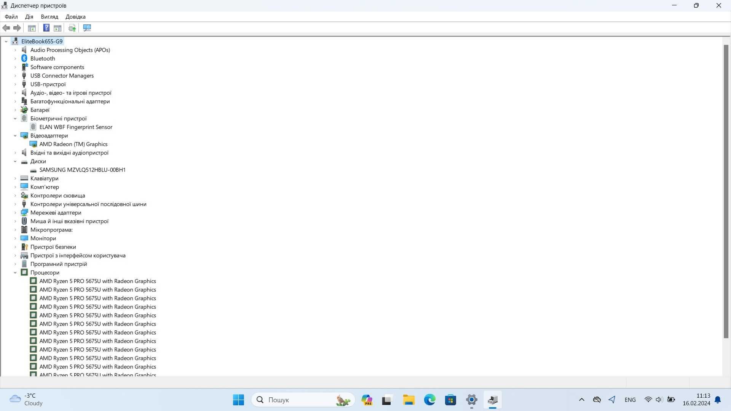This screenshot has width=731, height=411.
Task: Open Windows Start menu
Action: pyautogui.click(x=238, y=400)
